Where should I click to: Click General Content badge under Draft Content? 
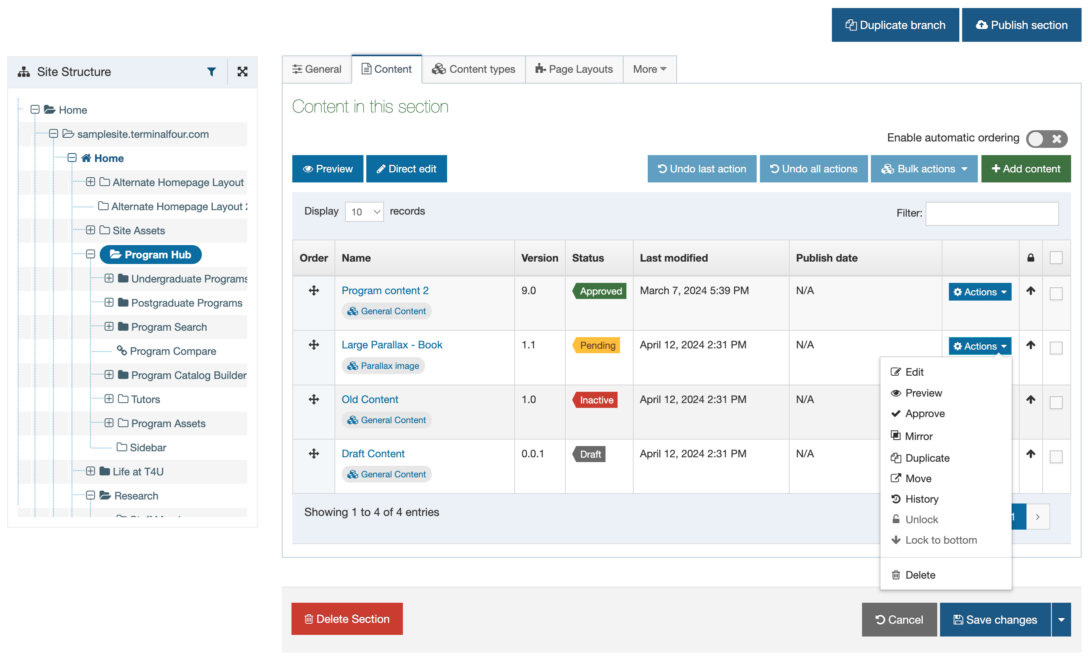tap(386, 474)
